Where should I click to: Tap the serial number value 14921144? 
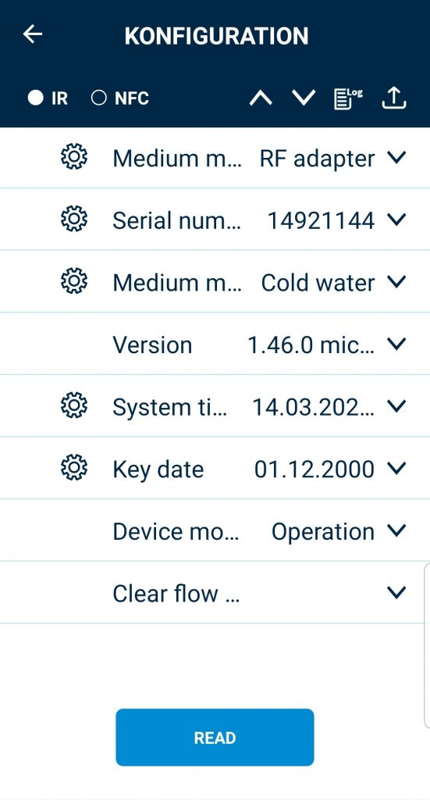[x=321, y=221]
